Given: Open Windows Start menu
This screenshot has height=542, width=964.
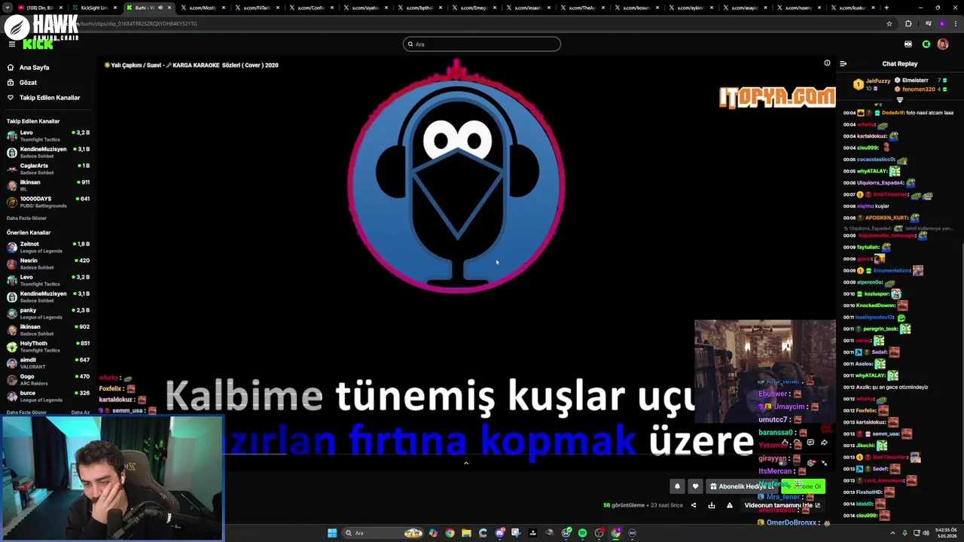Looking at the screenshot, I should click(x=332, y=533).
